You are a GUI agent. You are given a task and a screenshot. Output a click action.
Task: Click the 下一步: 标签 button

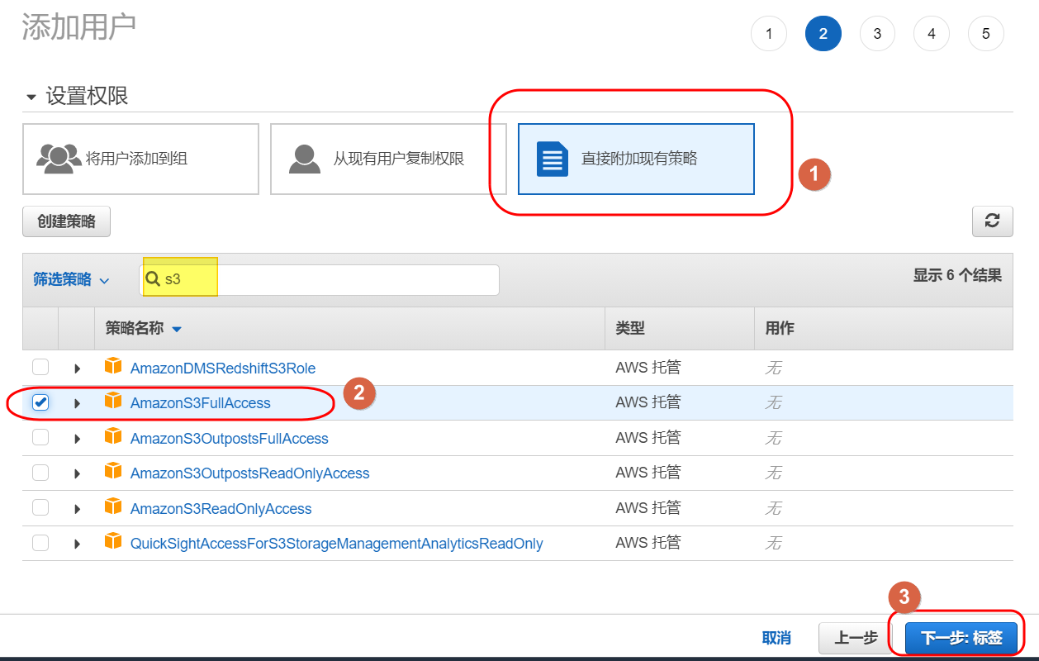961,638
